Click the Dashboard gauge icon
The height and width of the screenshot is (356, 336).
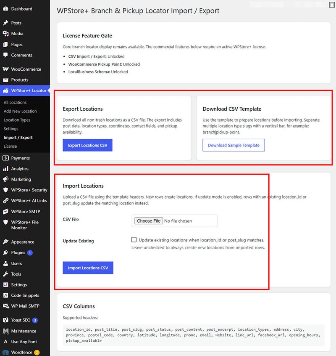(5, 9)
